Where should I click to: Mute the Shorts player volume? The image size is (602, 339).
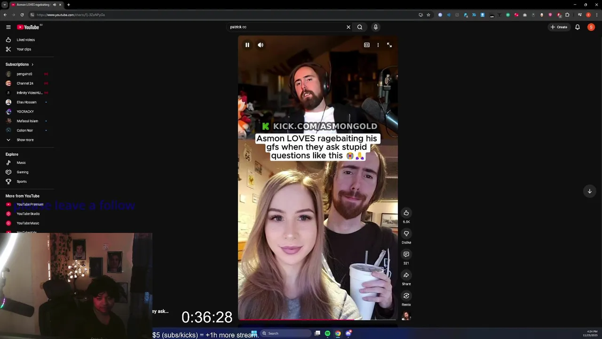pyautogui.click(x=261, y=45)
